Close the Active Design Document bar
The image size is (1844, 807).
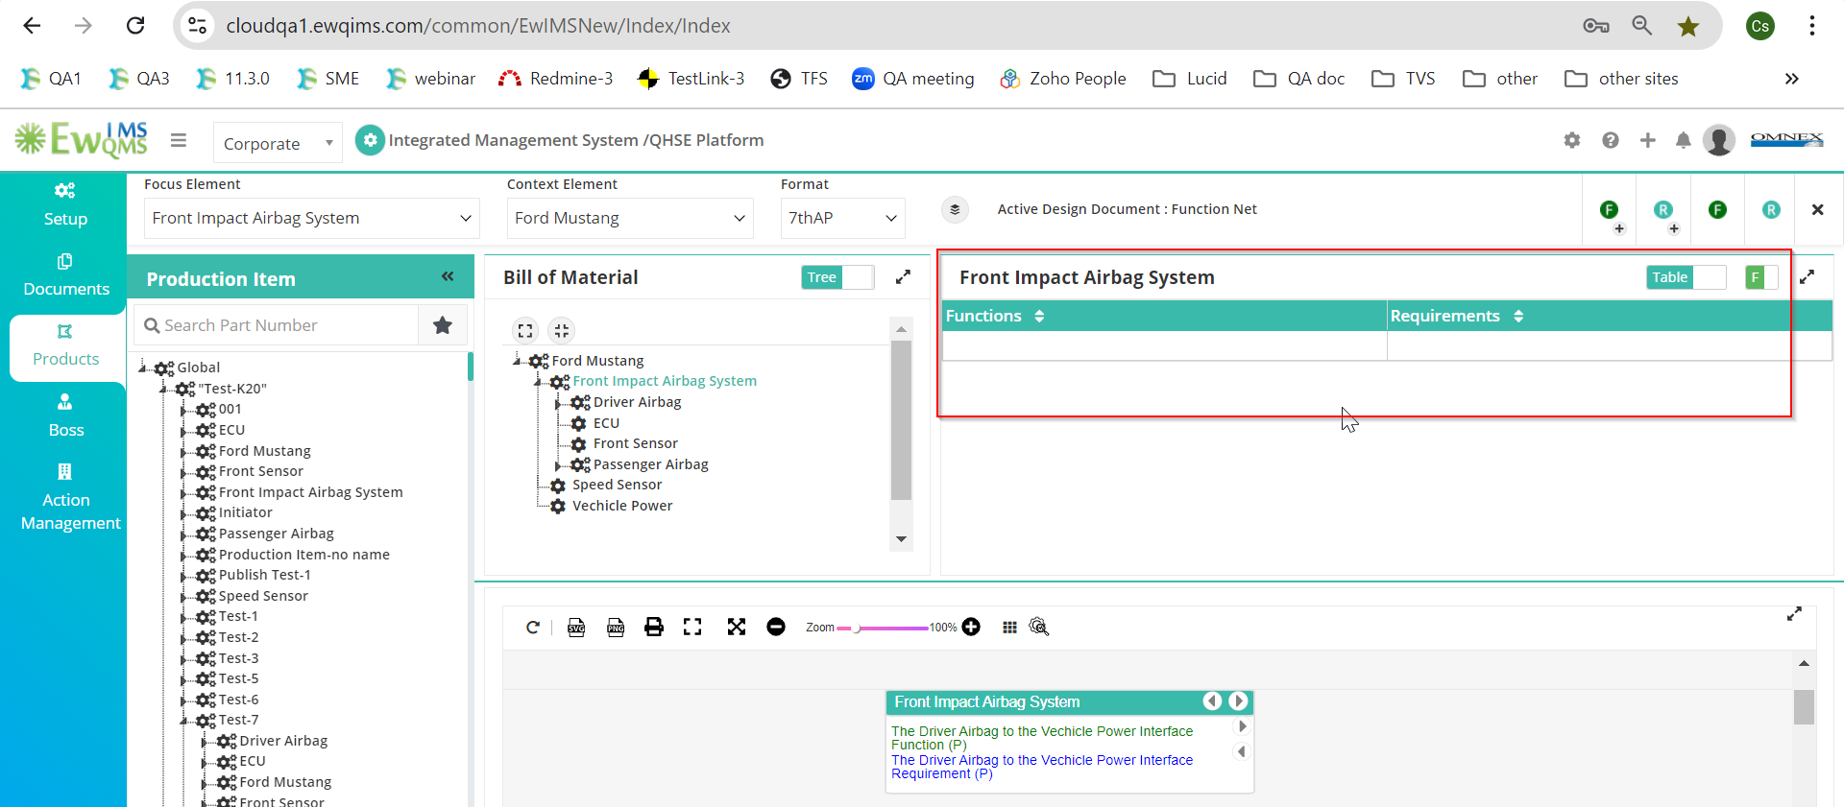click(x=1817, y=209)
